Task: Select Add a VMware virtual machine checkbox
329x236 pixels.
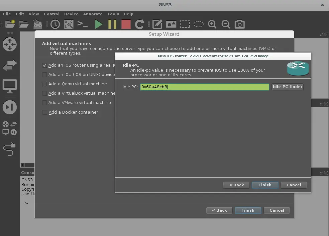Action: pyautogui.click(x=44, y=103)
